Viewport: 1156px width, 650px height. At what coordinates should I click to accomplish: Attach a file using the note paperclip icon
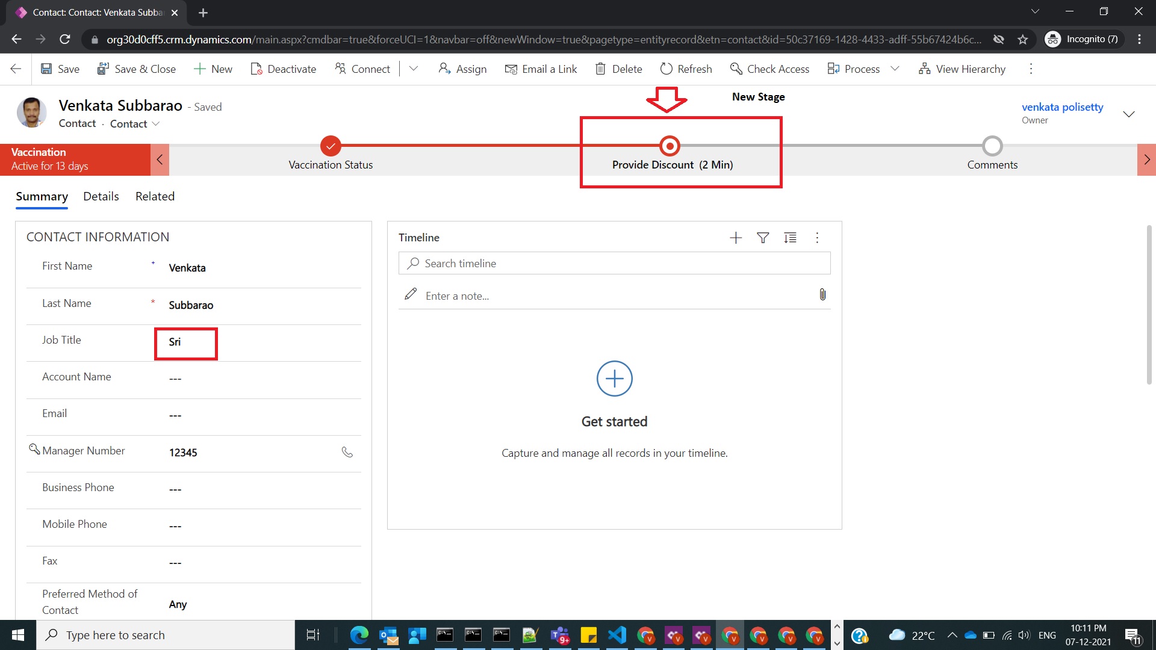click(x=822, y=295)
